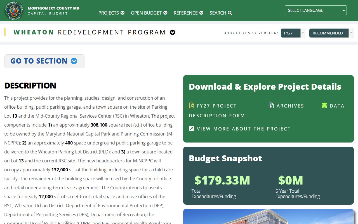Click the external link arrow icon
This screenshot has height=224, width=358.
pos(191,129)
